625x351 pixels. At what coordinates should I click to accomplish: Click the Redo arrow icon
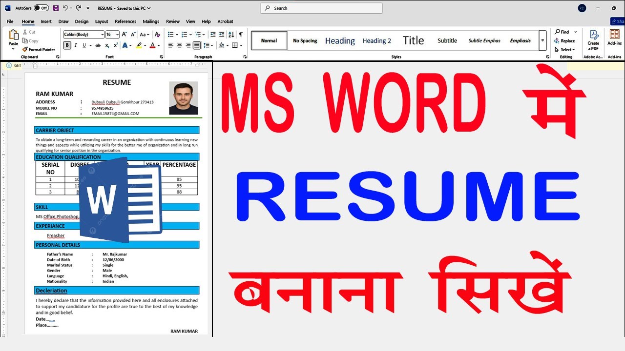point(78,8)
